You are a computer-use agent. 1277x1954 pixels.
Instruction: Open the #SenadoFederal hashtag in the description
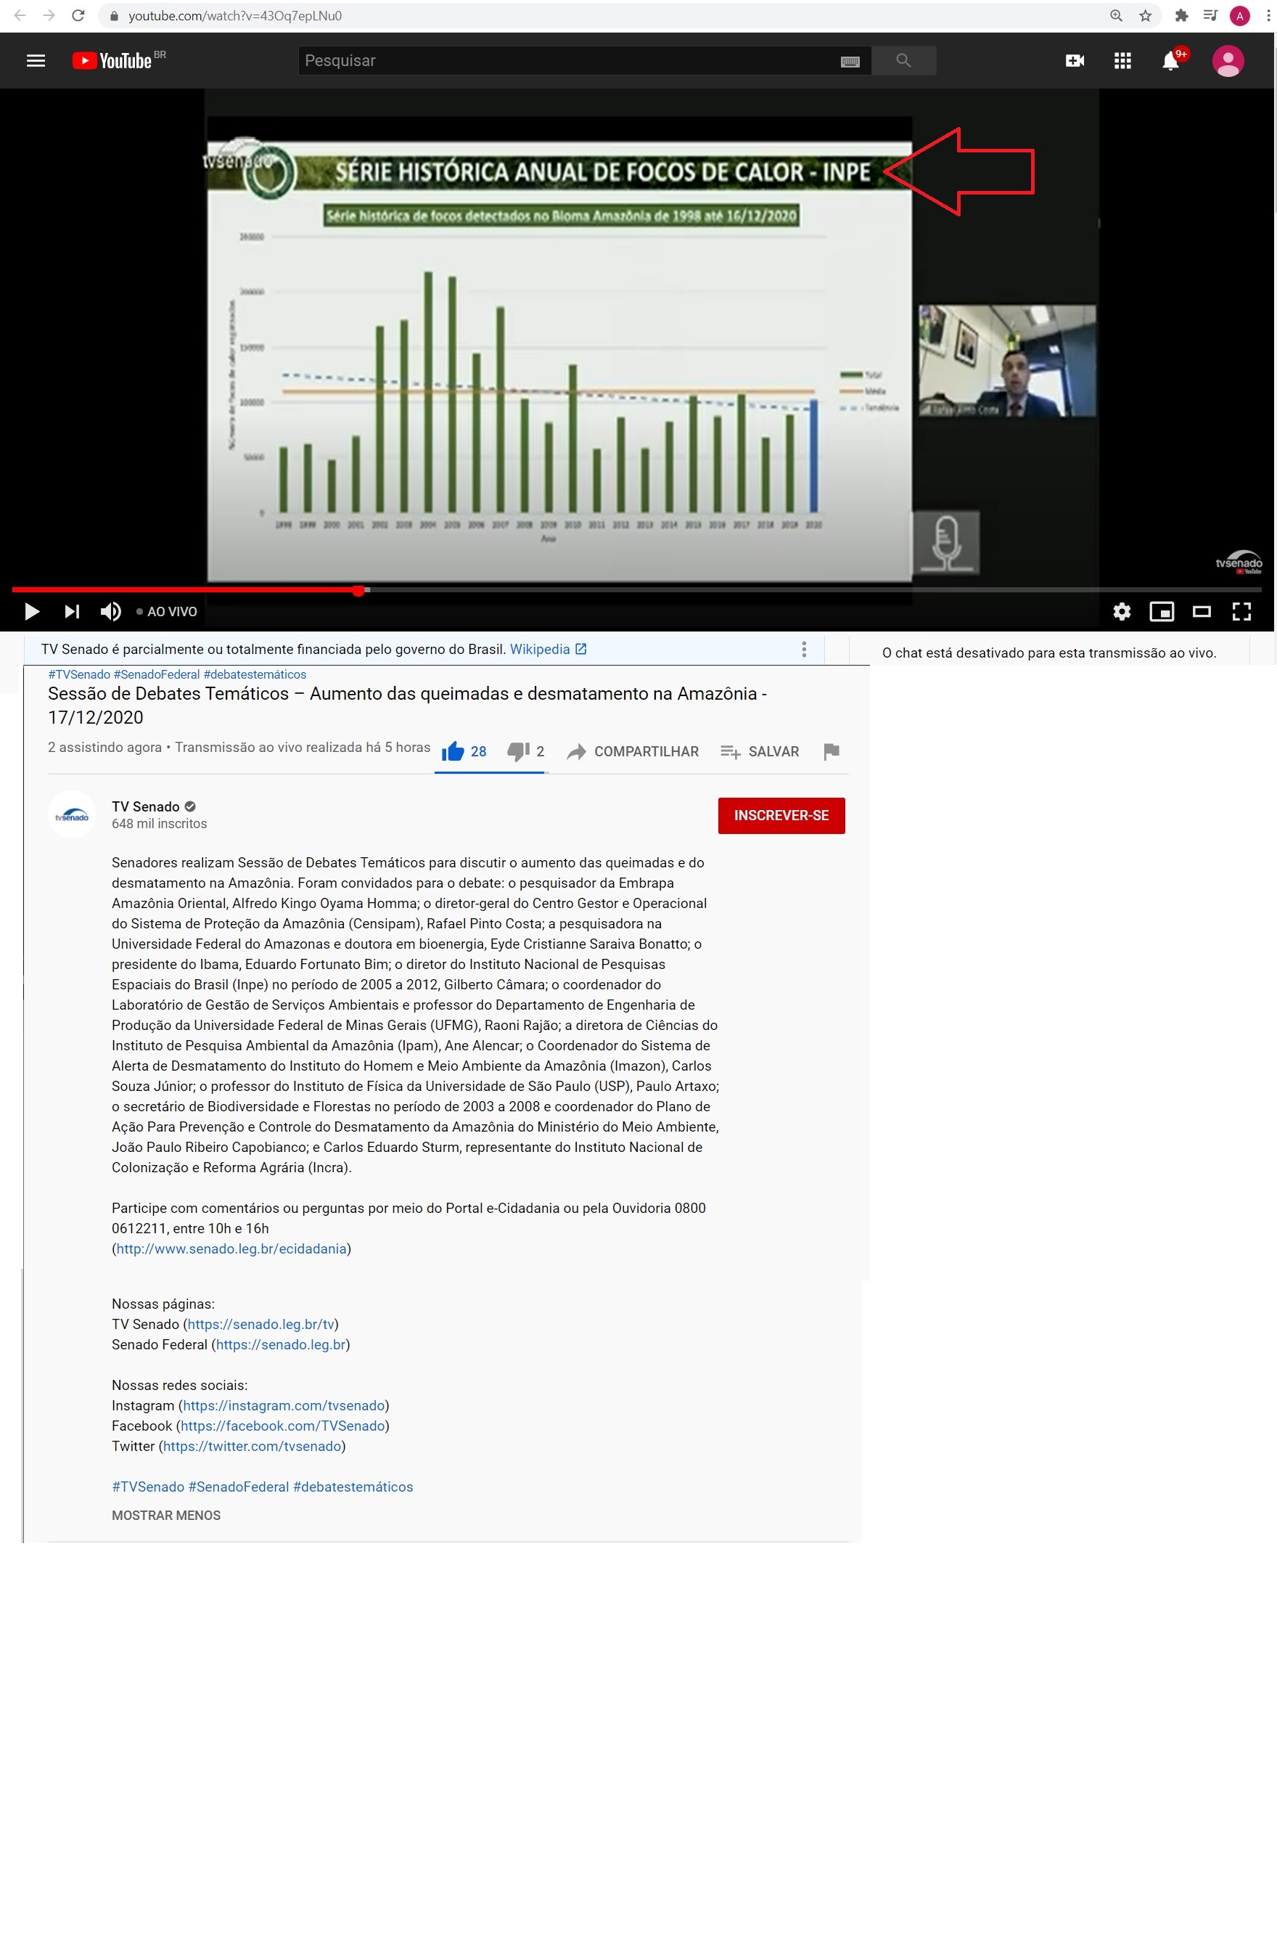tap(238, 1487)
